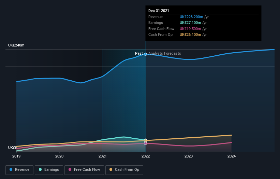Click the Free Cash Flow label in tooltip
Image resolution: width=280 pixels, height=179 pixels.
pyautogui.click(x=161, y=29)
